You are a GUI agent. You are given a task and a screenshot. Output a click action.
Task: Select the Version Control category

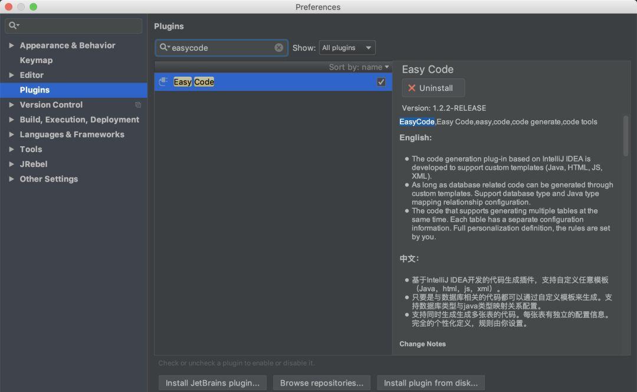click(x=51, y=105)
